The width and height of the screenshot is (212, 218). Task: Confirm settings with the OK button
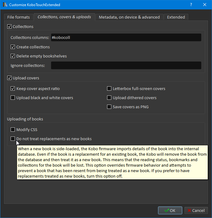170,210
